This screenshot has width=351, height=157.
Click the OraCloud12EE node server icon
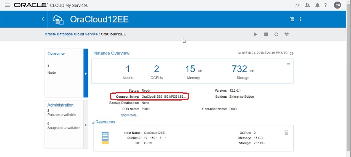(x=105, y=138)
